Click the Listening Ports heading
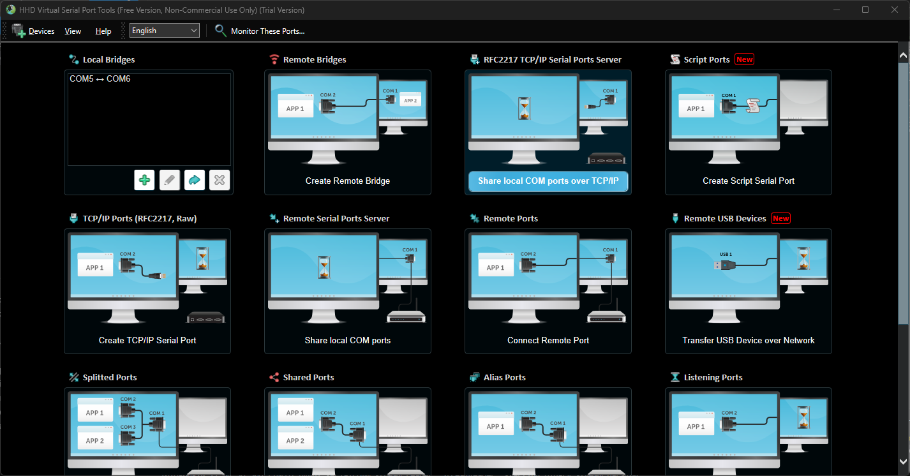The image size is (910, 476). click(x=713, y=377)
